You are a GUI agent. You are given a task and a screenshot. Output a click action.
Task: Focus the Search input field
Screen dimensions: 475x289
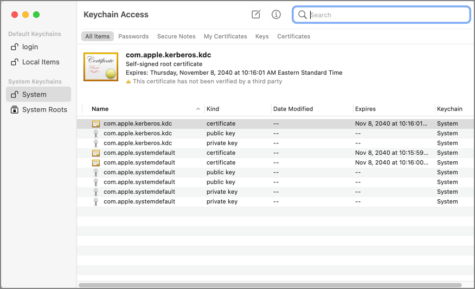[x=381, y=15]
